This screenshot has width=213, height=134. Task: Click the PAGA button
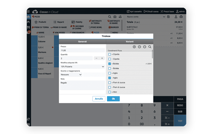click(x=180, y=99)
